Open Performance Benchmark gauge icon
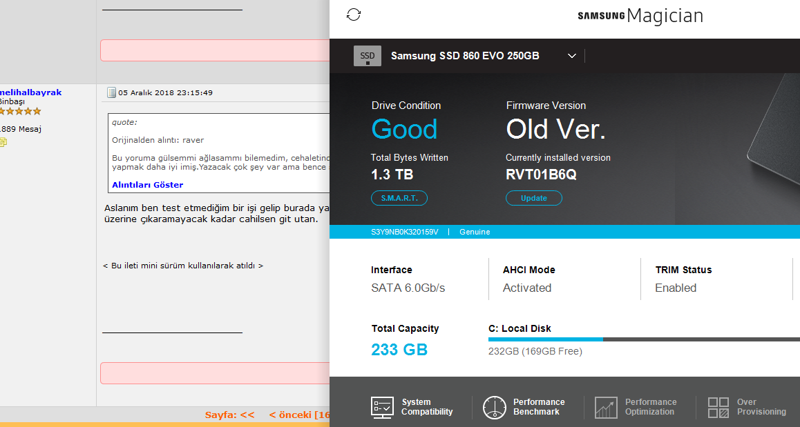Screen dimensions: 800x427 [495, 407]
